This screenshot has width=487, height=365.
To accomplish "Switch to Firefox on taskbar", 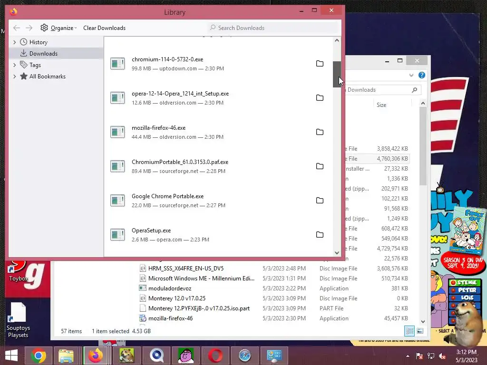I will coord(96,355).
